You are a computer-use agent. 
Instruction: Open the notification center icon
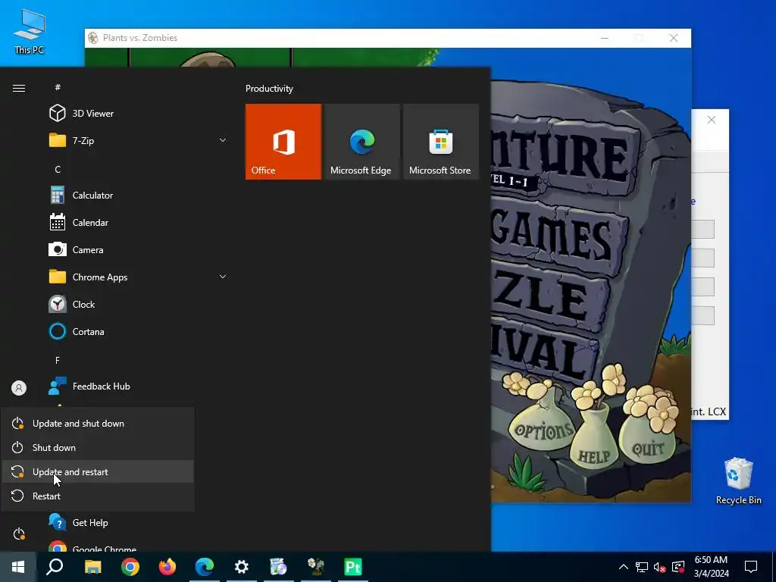point(751,567)
